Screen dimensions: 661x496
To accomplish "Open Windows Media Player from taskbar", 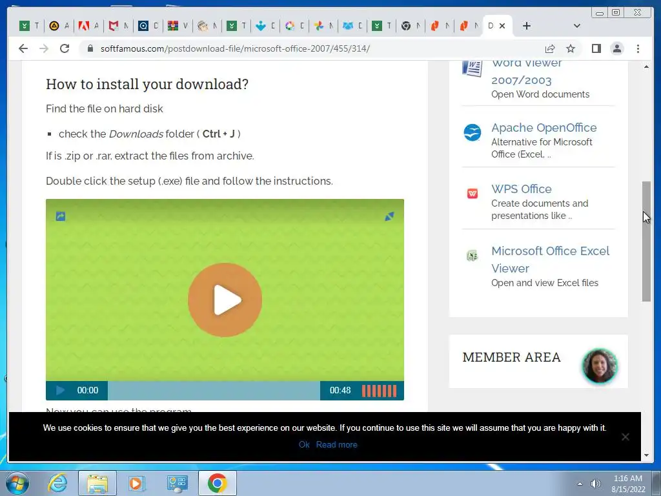I will point(136,483).
